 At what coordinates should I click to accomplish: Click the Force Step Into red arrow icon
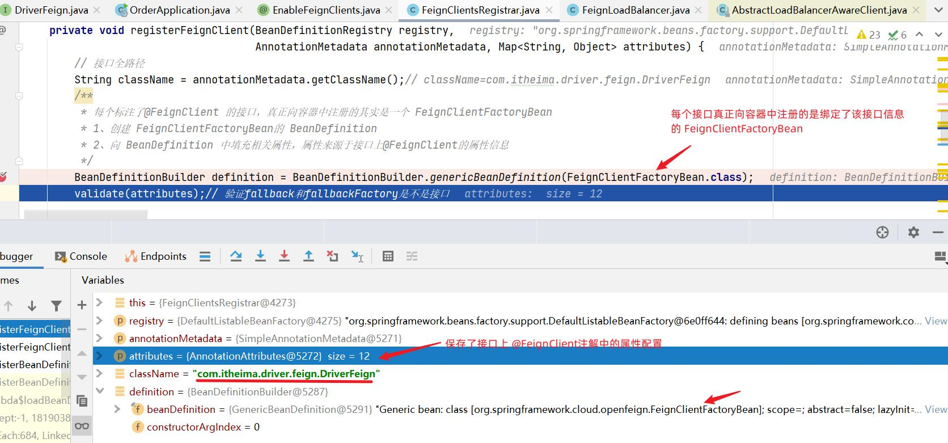coord(284,256)
